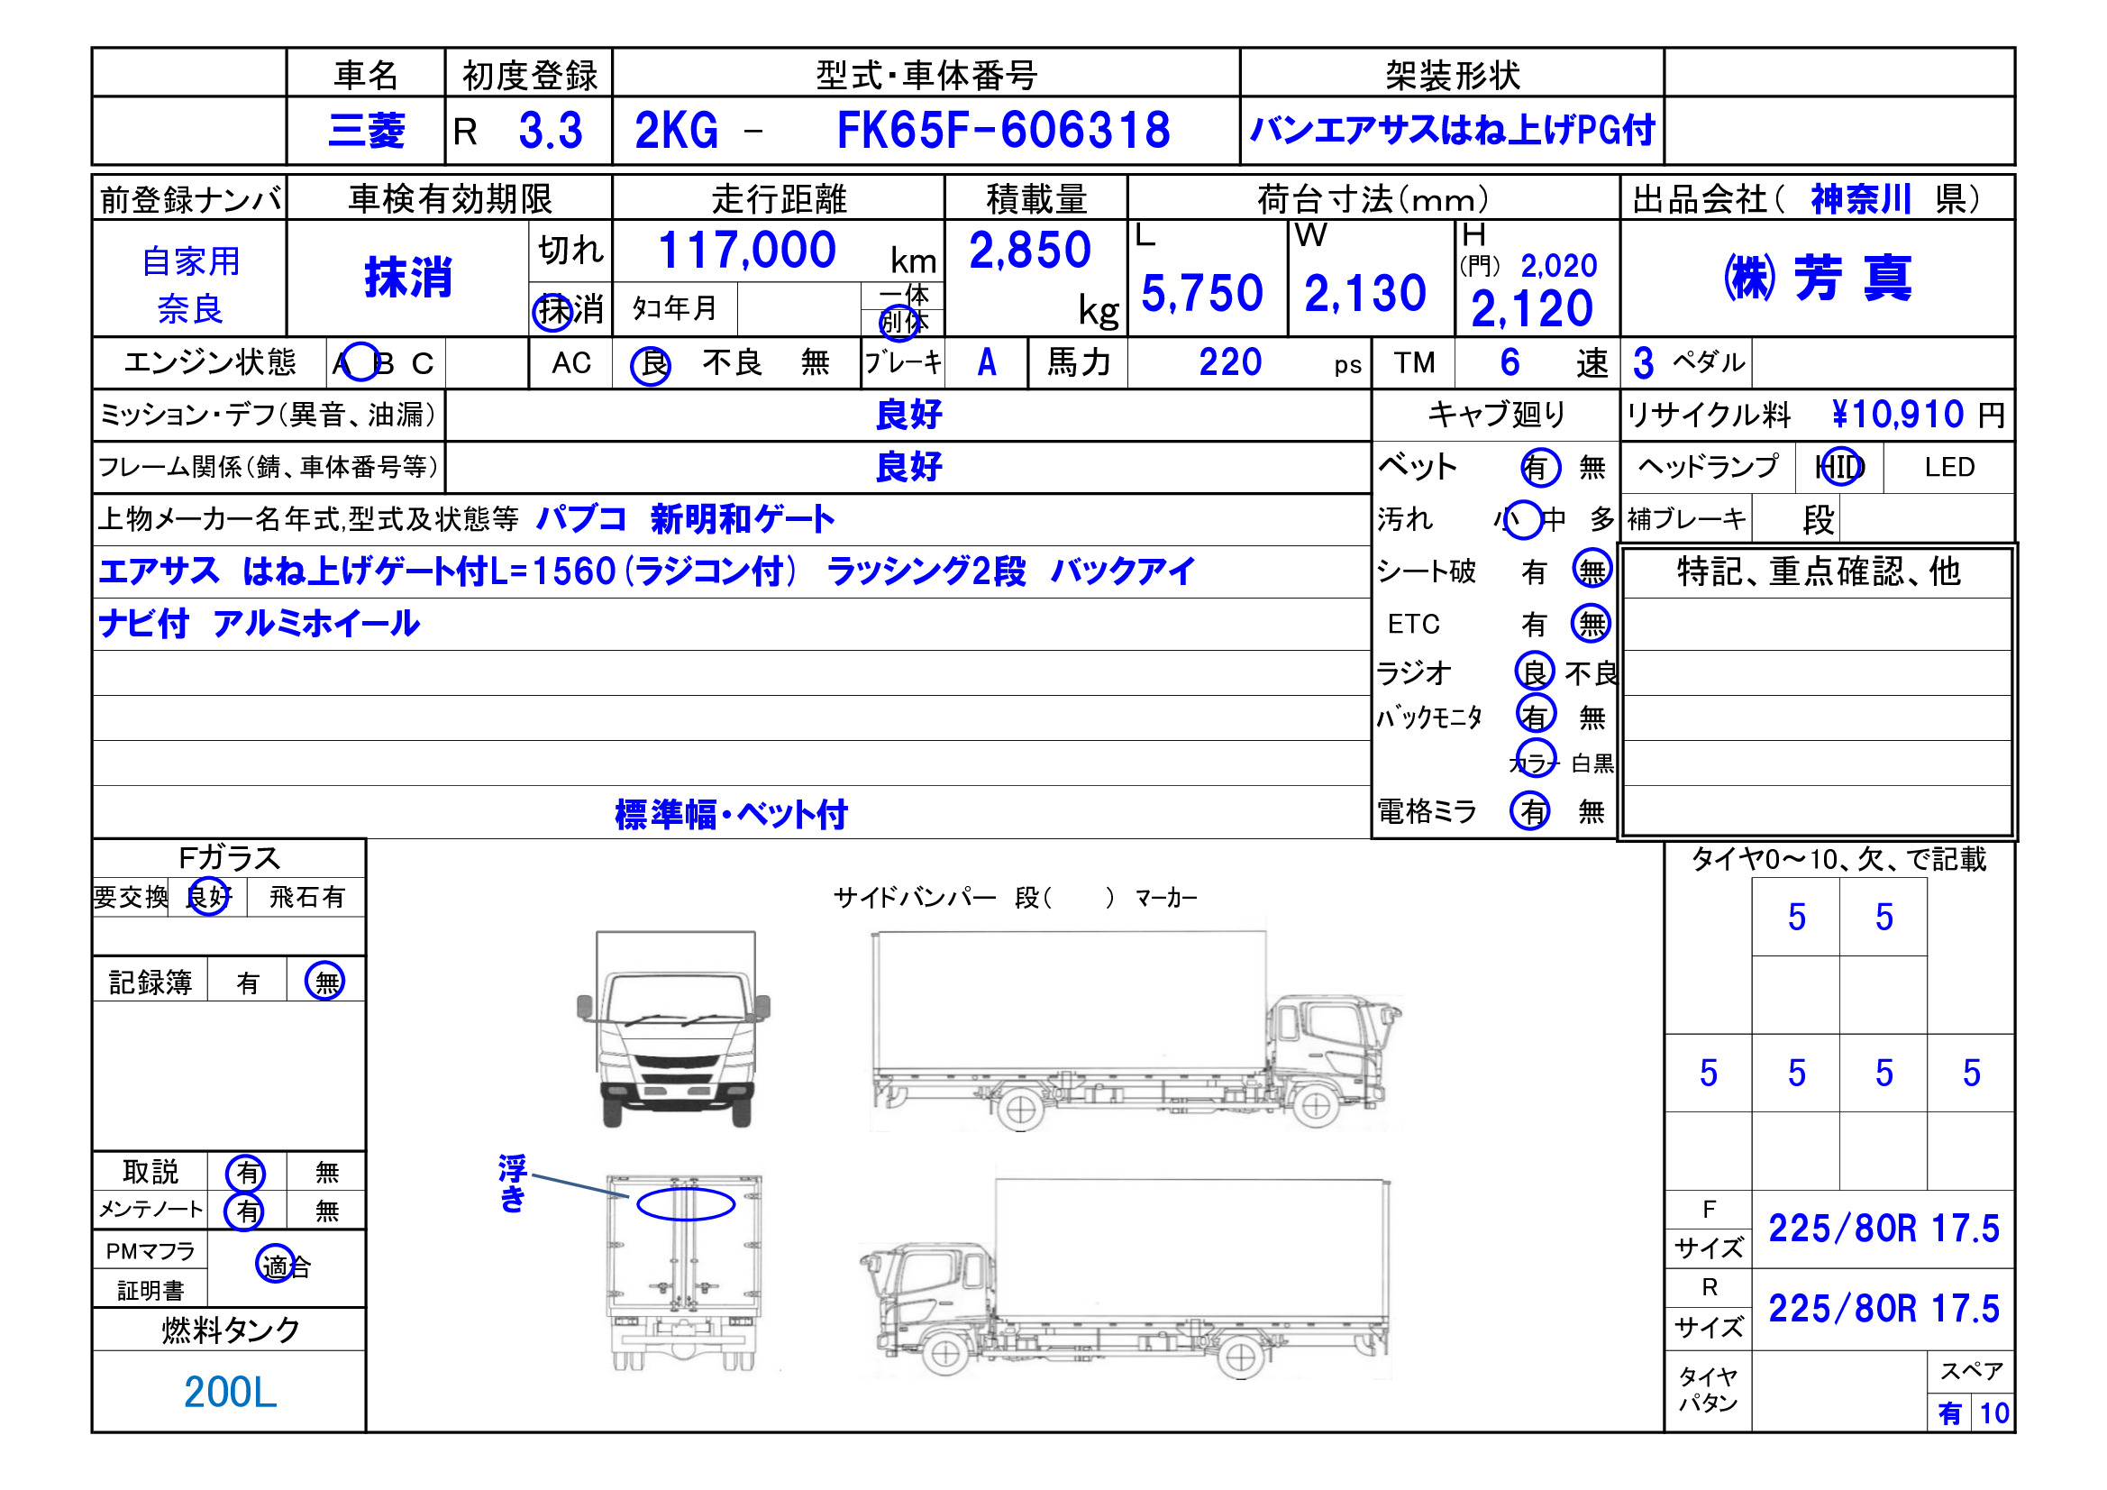
Task: Click the "特記、重点確認、他" heading
Action: pyautogui.click(x=1818, y=572)
